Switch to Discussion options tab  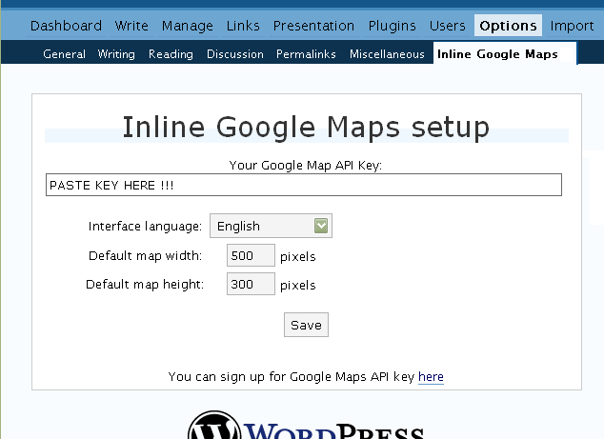click(x=235, y=54)
